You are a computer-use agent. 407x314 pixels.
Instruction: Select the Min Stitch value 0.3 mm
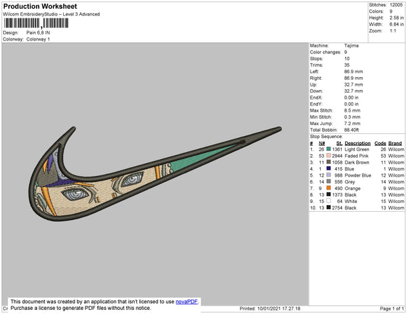tap(352, 117)
